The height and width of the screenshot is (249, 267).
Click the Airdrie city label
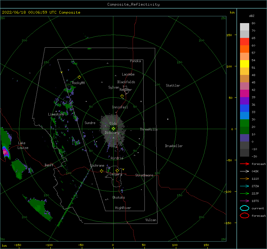(x=117, y=158)
